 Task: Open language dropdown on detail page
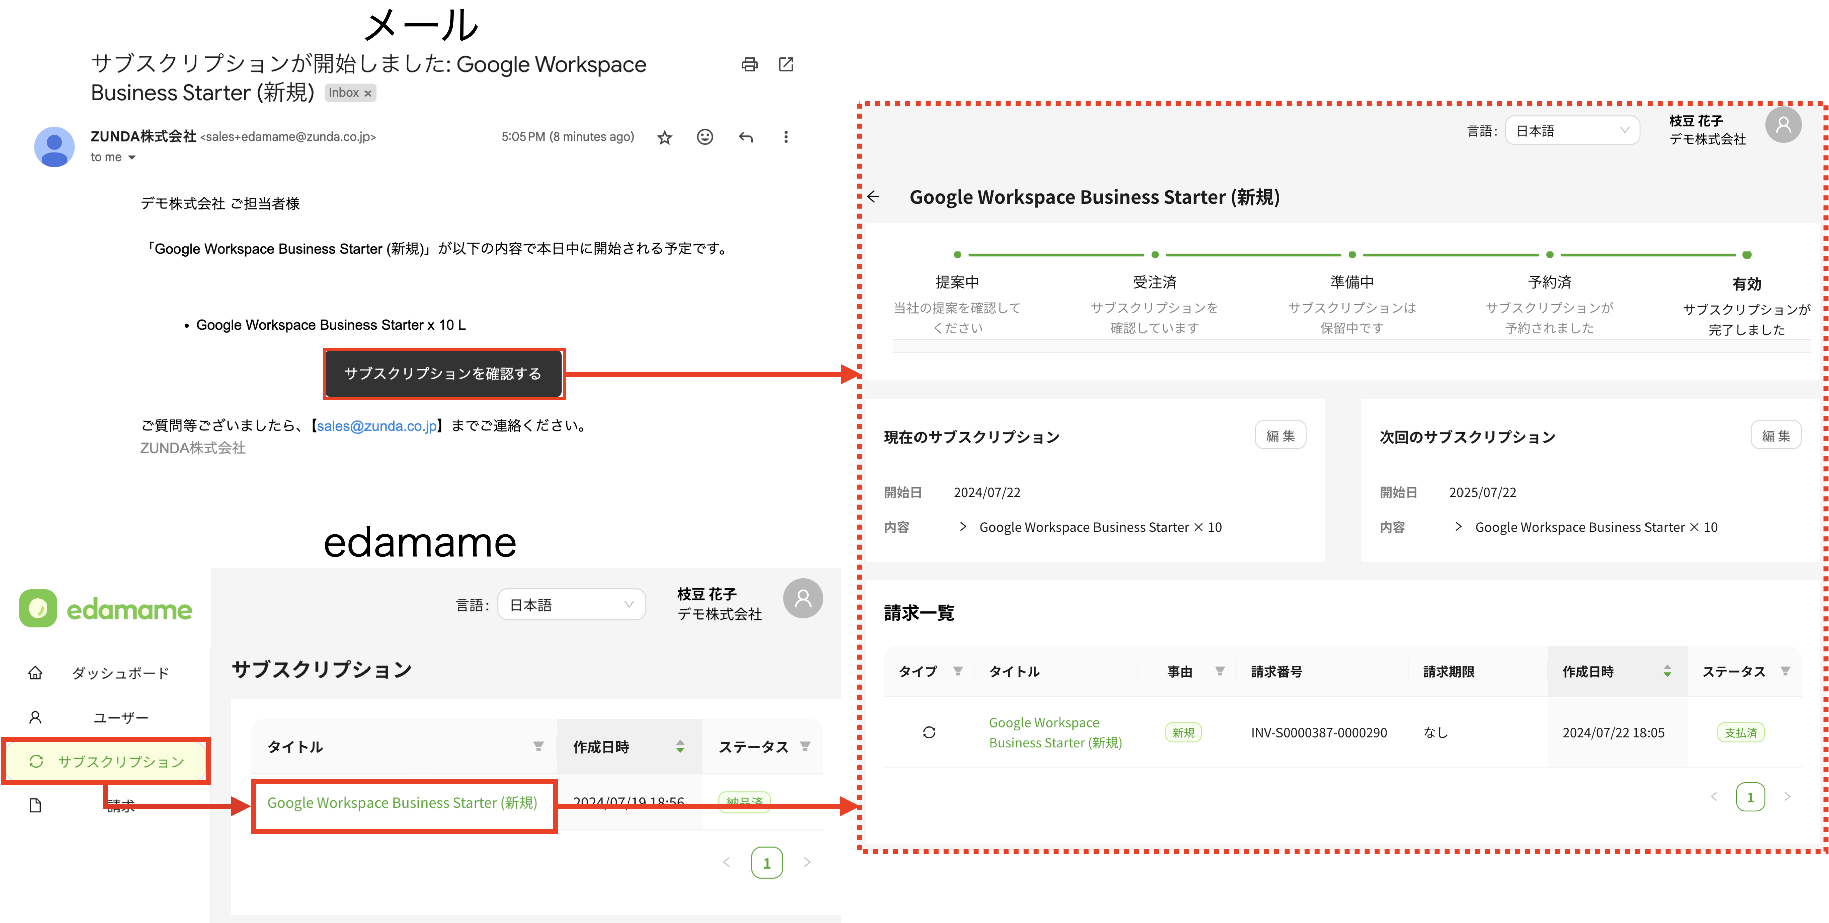1572,131
